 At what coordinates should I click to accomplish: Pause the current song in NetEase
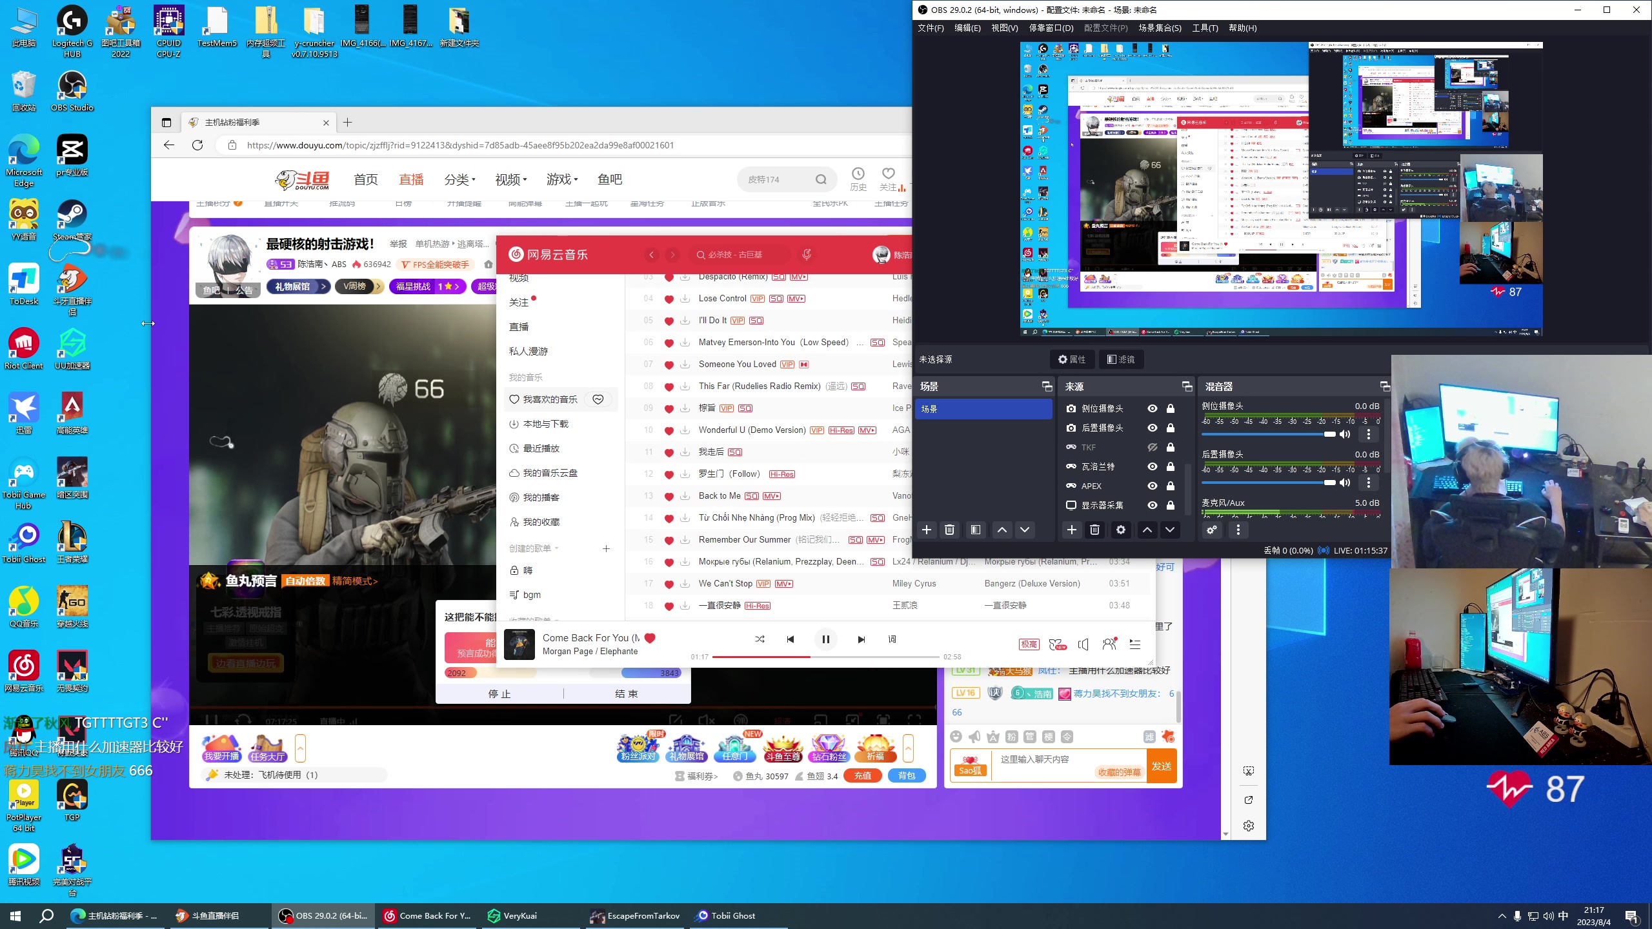[x=826, y=639]
